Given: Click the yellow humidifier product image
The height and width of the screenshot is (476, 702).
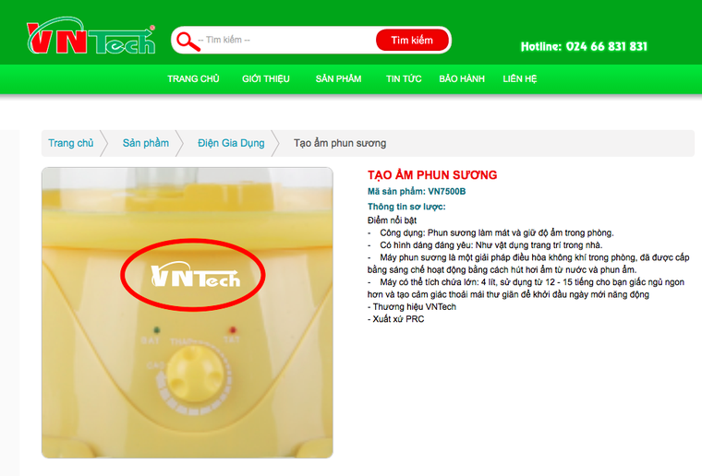Looking at the screenshot, I should coord(188,313).
